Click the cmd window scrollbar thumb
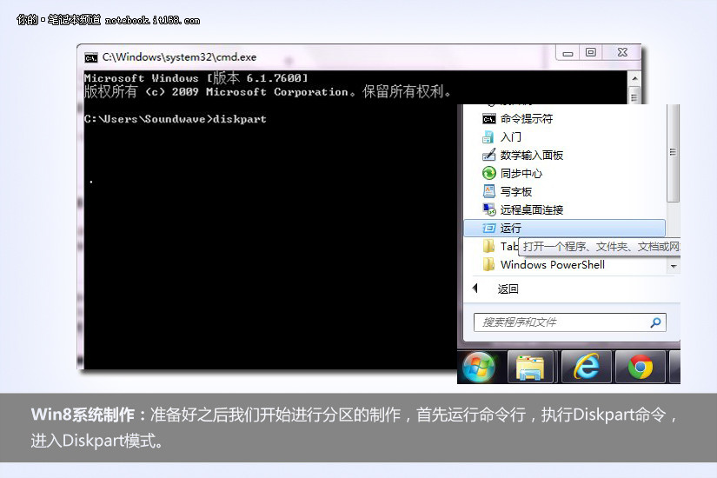 click(634, 96)
